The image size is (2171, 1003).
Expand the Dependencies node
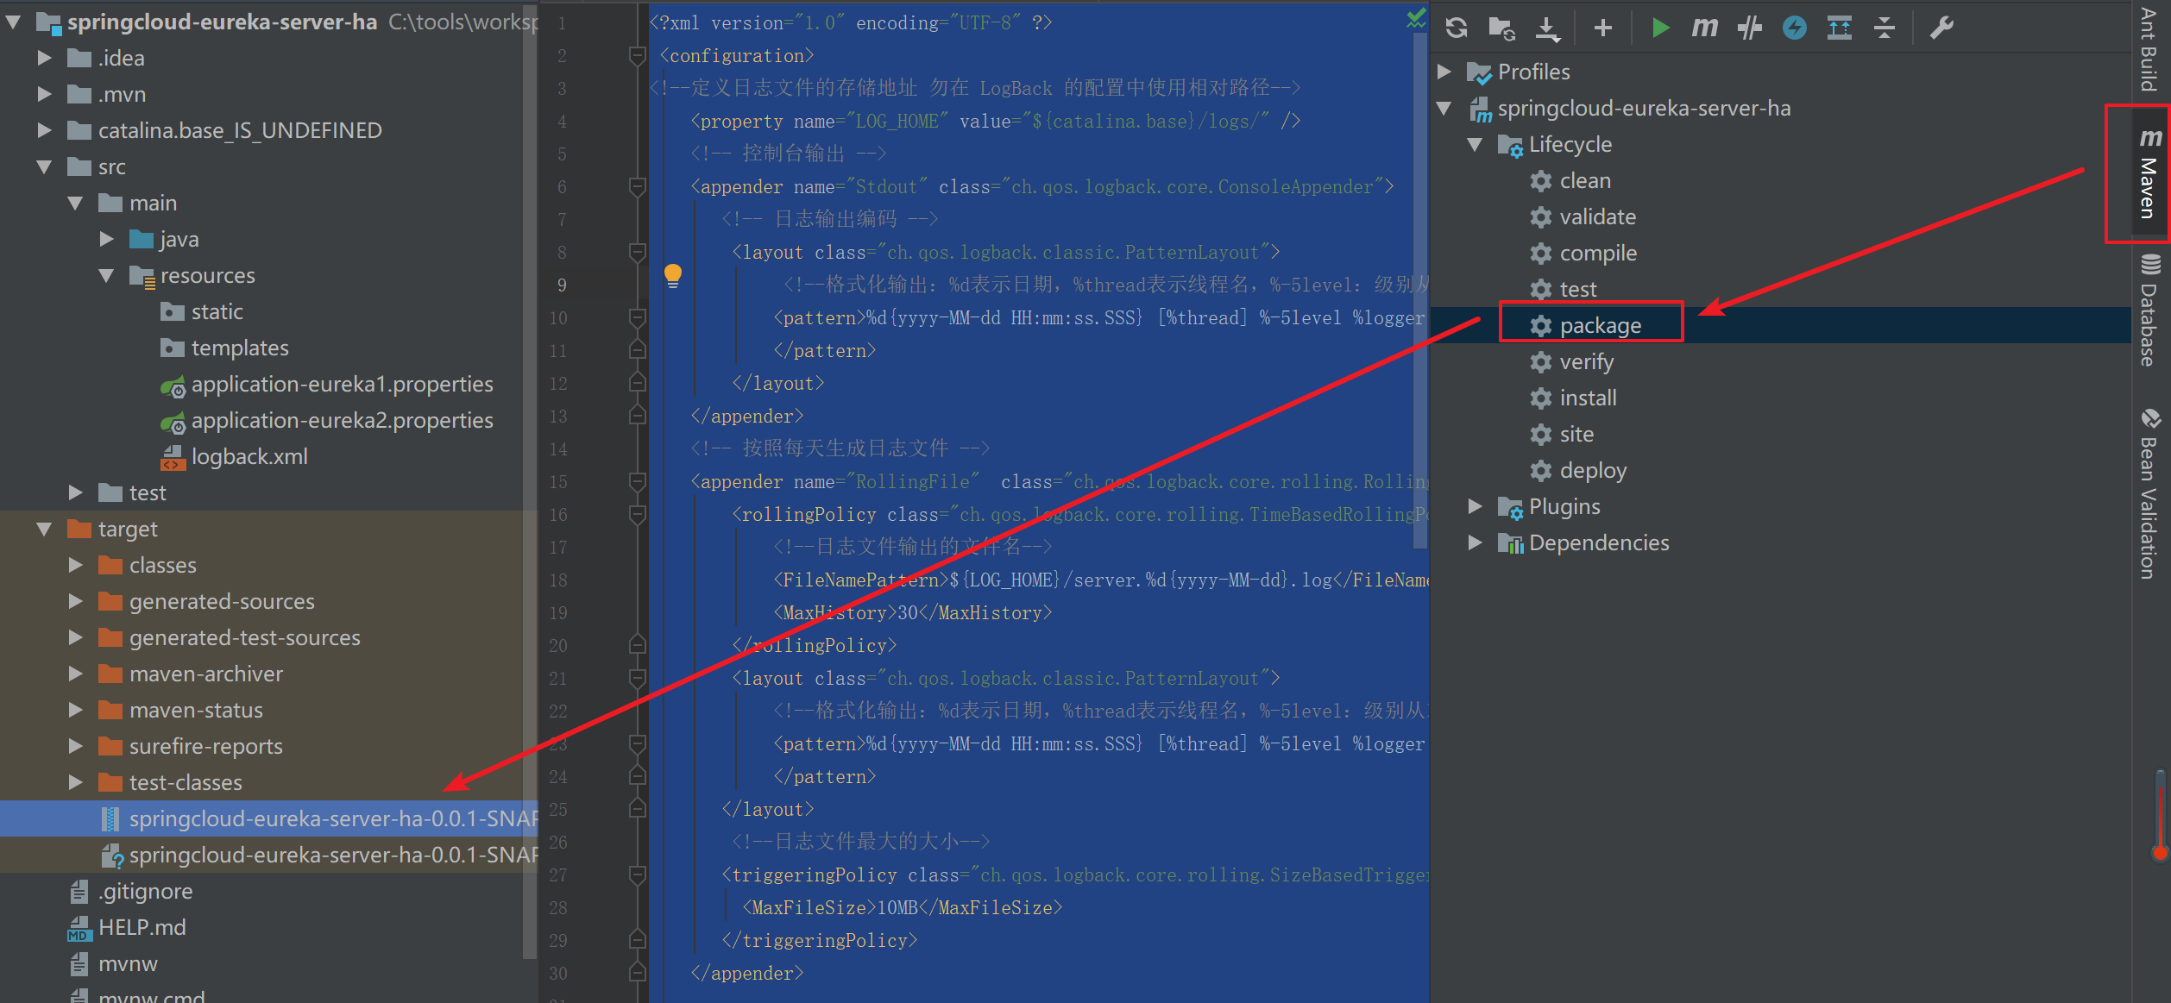(1476, 542)
